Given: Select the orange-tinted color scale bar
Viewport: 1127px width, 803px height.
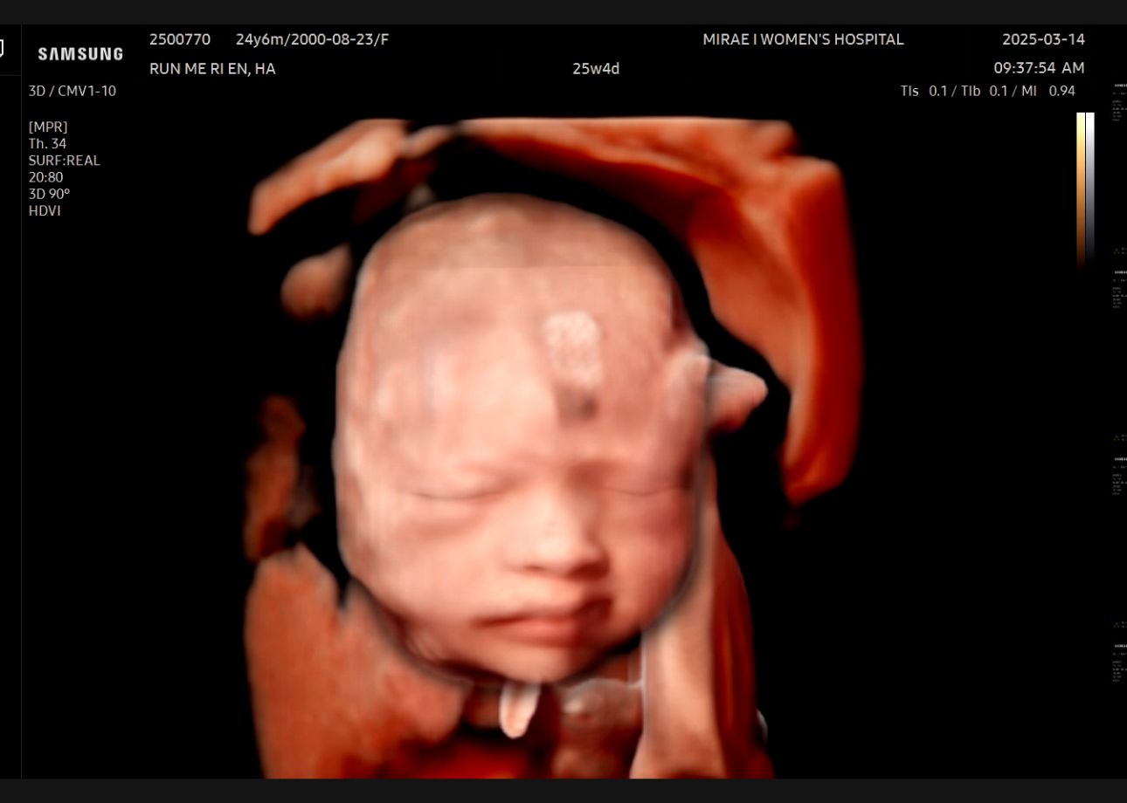Looking at the screenshot, I should 1081,188.
